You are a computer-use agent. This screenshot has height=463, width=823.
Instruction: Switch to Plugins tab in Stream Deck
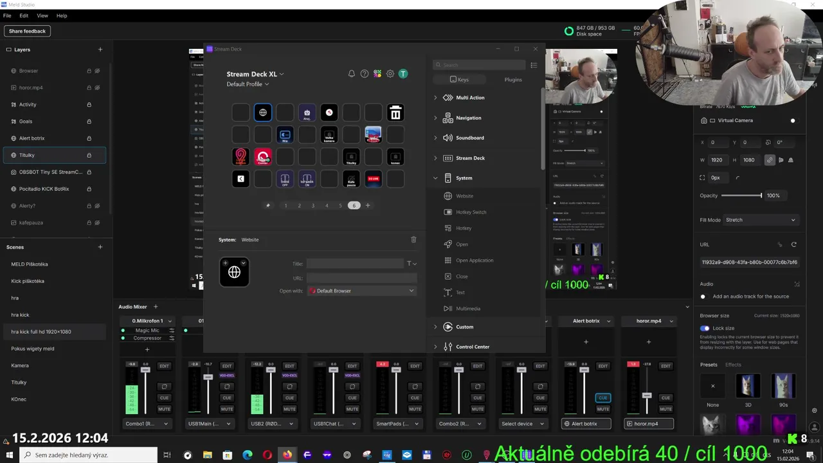tap(513, 80)
